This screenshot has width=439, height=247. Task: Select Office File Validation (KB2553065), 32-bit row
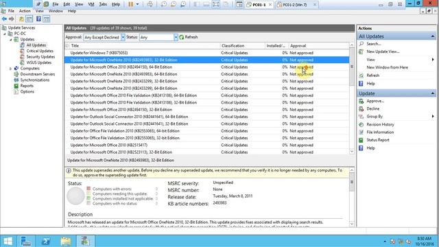point(207,138)
